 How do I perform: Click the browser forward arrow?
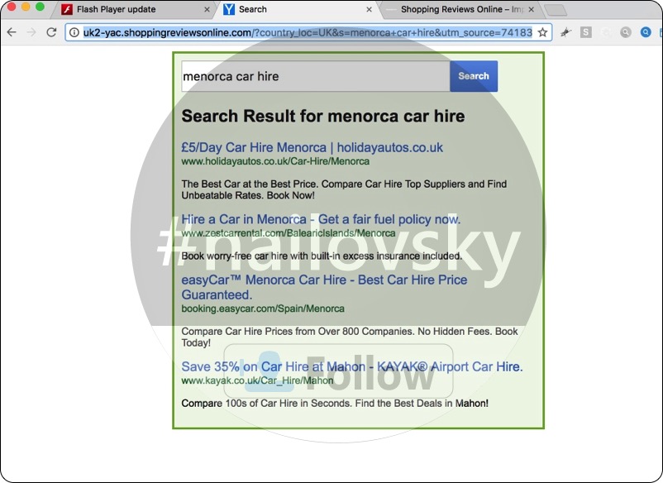31,32
